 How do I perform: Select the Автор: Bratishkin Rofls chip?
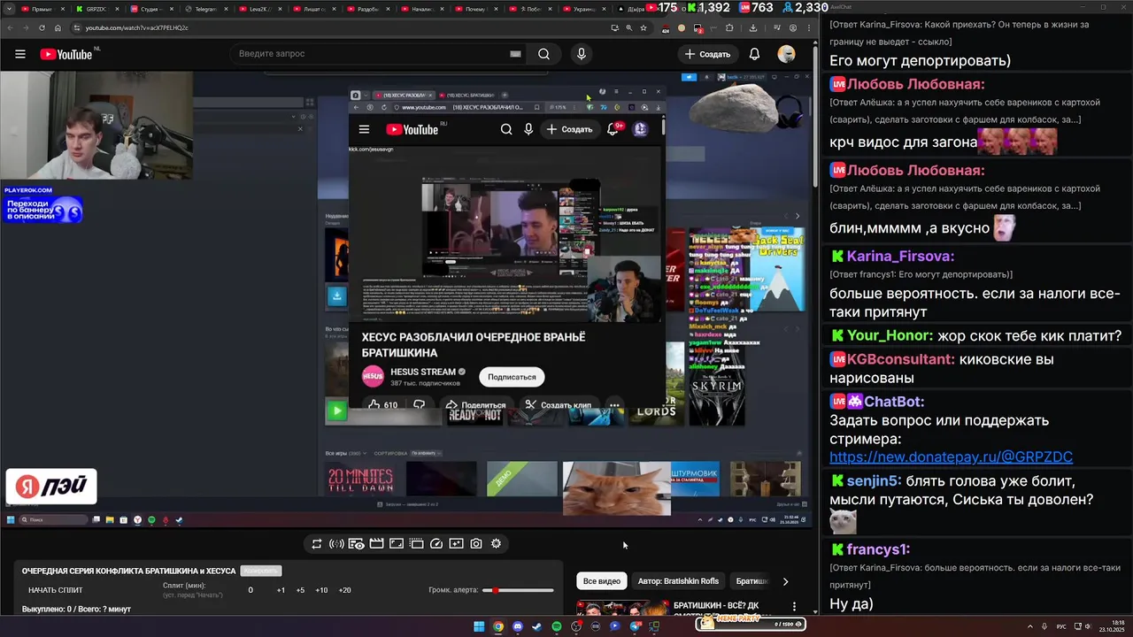coord(678,581)
